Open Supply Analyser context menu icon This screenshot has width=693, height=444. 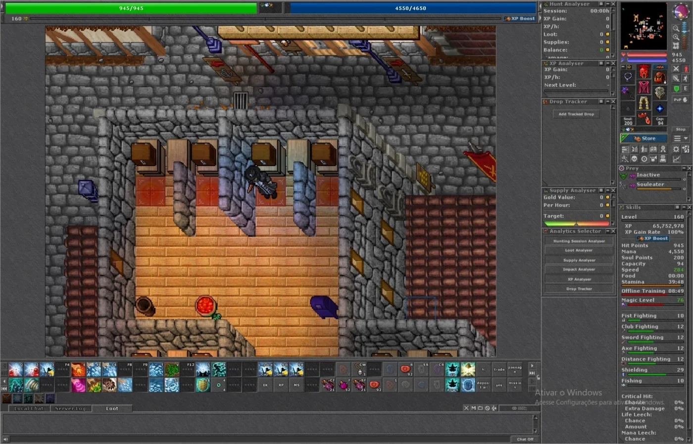click(x=601, y=190)
